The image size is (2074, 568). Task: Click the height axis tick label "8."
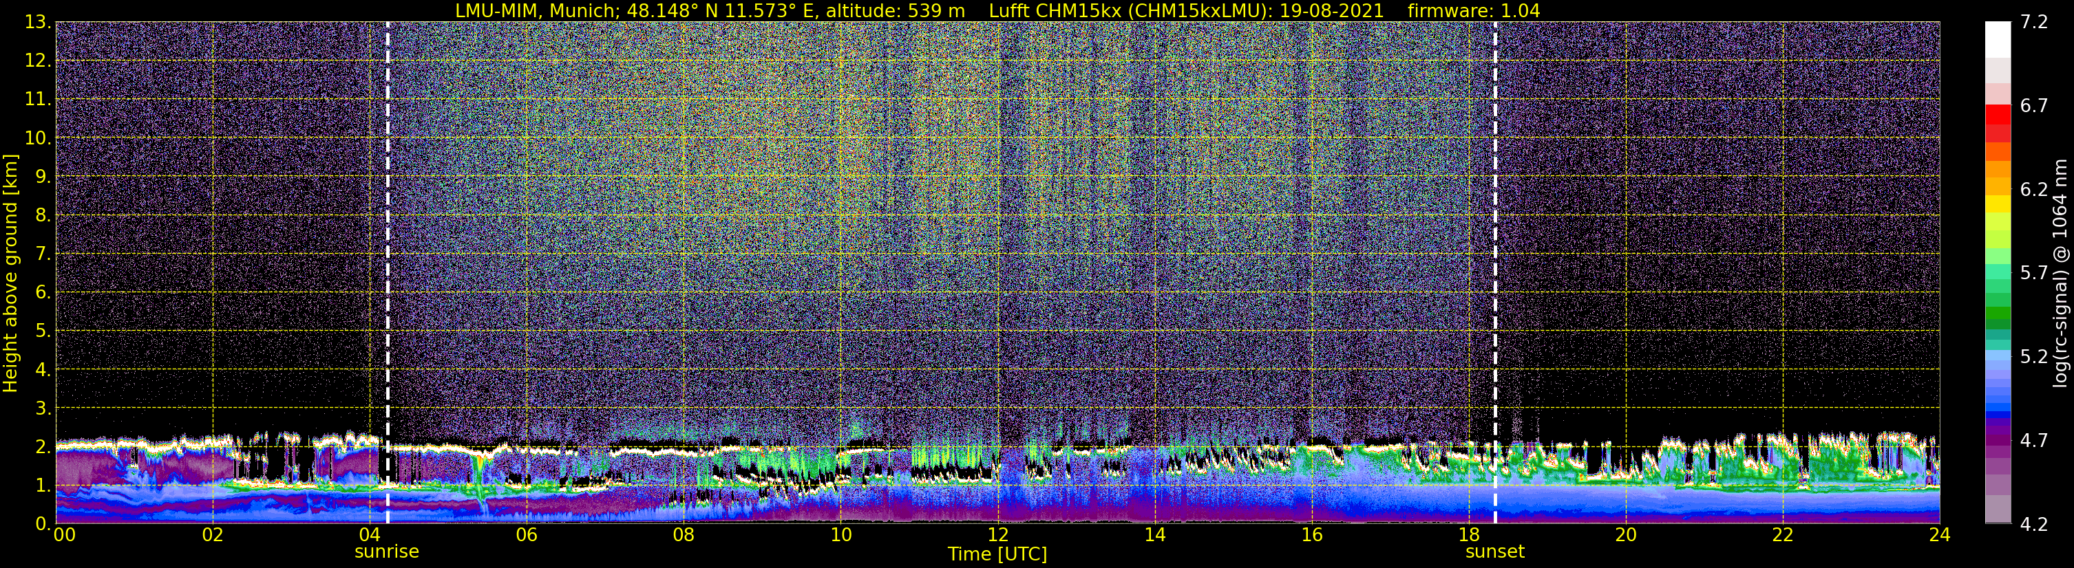pos(43,215)
